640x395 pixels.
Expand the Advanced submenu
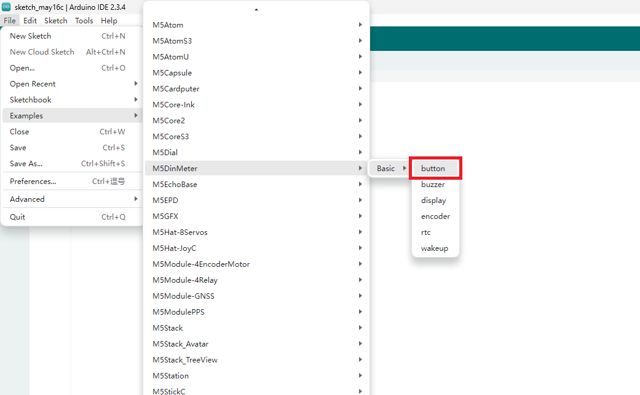(x=73, y=199)
